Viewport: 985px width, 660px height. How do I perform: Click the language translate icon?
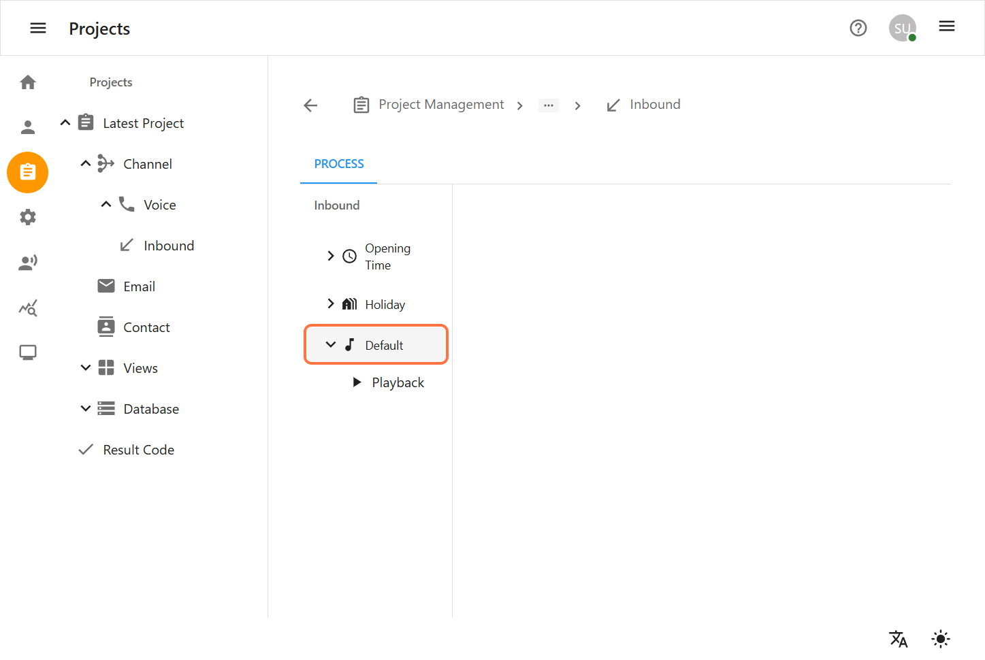point(898,639)
